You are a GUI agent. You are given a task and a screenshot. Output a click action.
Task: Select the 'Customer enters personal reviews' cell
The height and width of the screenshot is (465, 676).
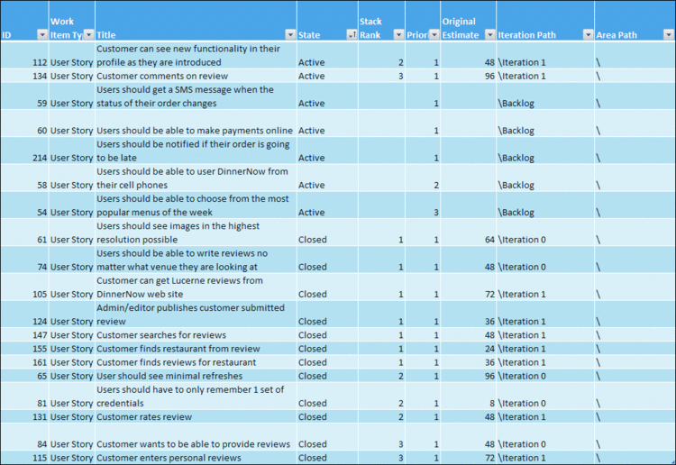(169, 458)
